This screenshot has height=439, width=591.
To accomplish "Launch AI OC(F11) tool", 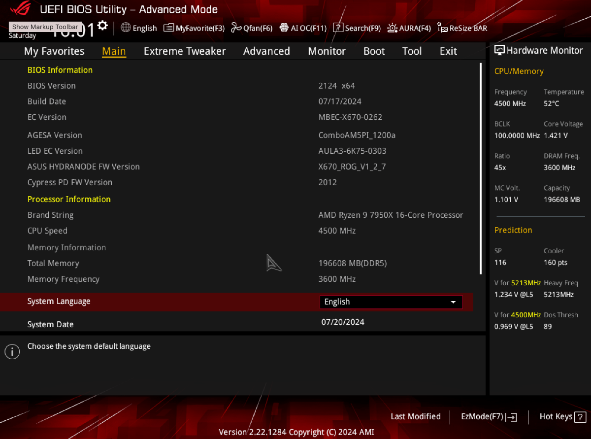I will click(x=303, y=28).
